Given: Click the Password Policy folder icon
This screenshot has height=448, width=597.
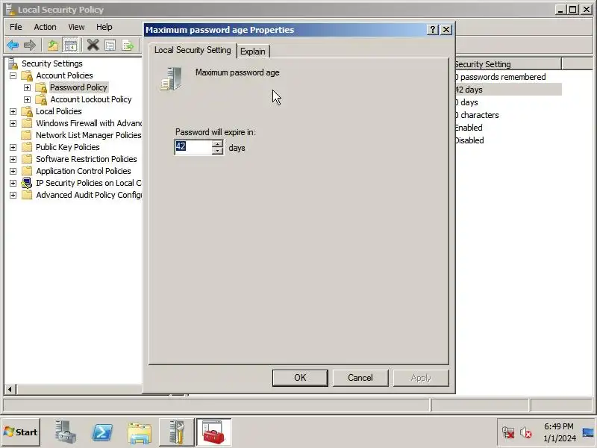Looking at the screenshot, I should 41,87.
